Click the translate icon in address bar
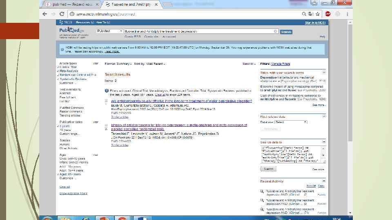Image resolution: width=392 pixels, height=220 pixels. click(x=310, y=14)
